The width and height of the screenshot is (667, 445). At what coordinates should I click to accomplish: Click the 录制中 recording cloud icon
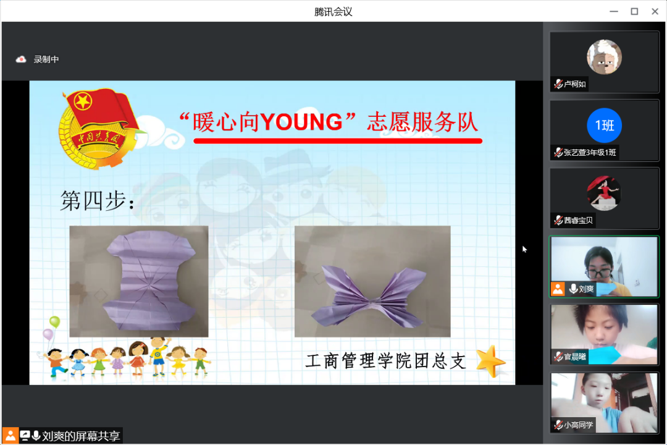click(21, 59)
